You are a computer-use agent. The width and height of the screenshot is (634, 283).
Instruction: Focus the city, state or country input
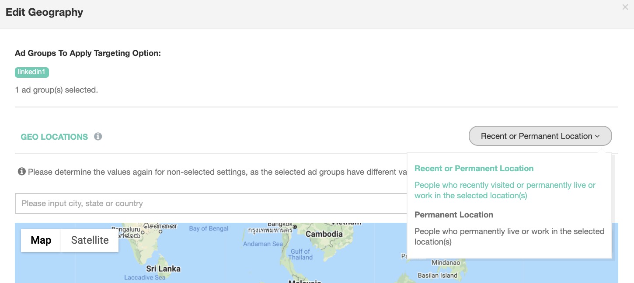(211, 204)
